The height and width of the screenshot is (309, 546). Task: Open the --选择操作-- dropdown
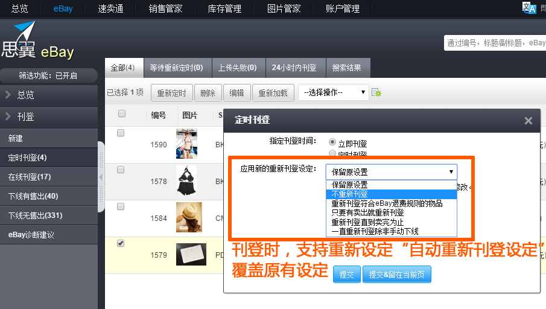click(x=333, y=92)
